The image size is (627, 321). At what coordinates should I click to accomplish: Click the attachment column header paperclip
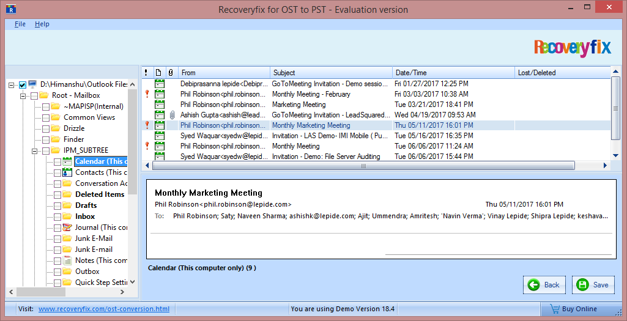click(171, 73)
